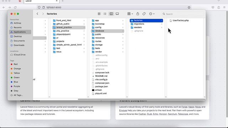Expand the config folder chevron
228x128 pixels.
pyautogui.click(x=123, y=28)
